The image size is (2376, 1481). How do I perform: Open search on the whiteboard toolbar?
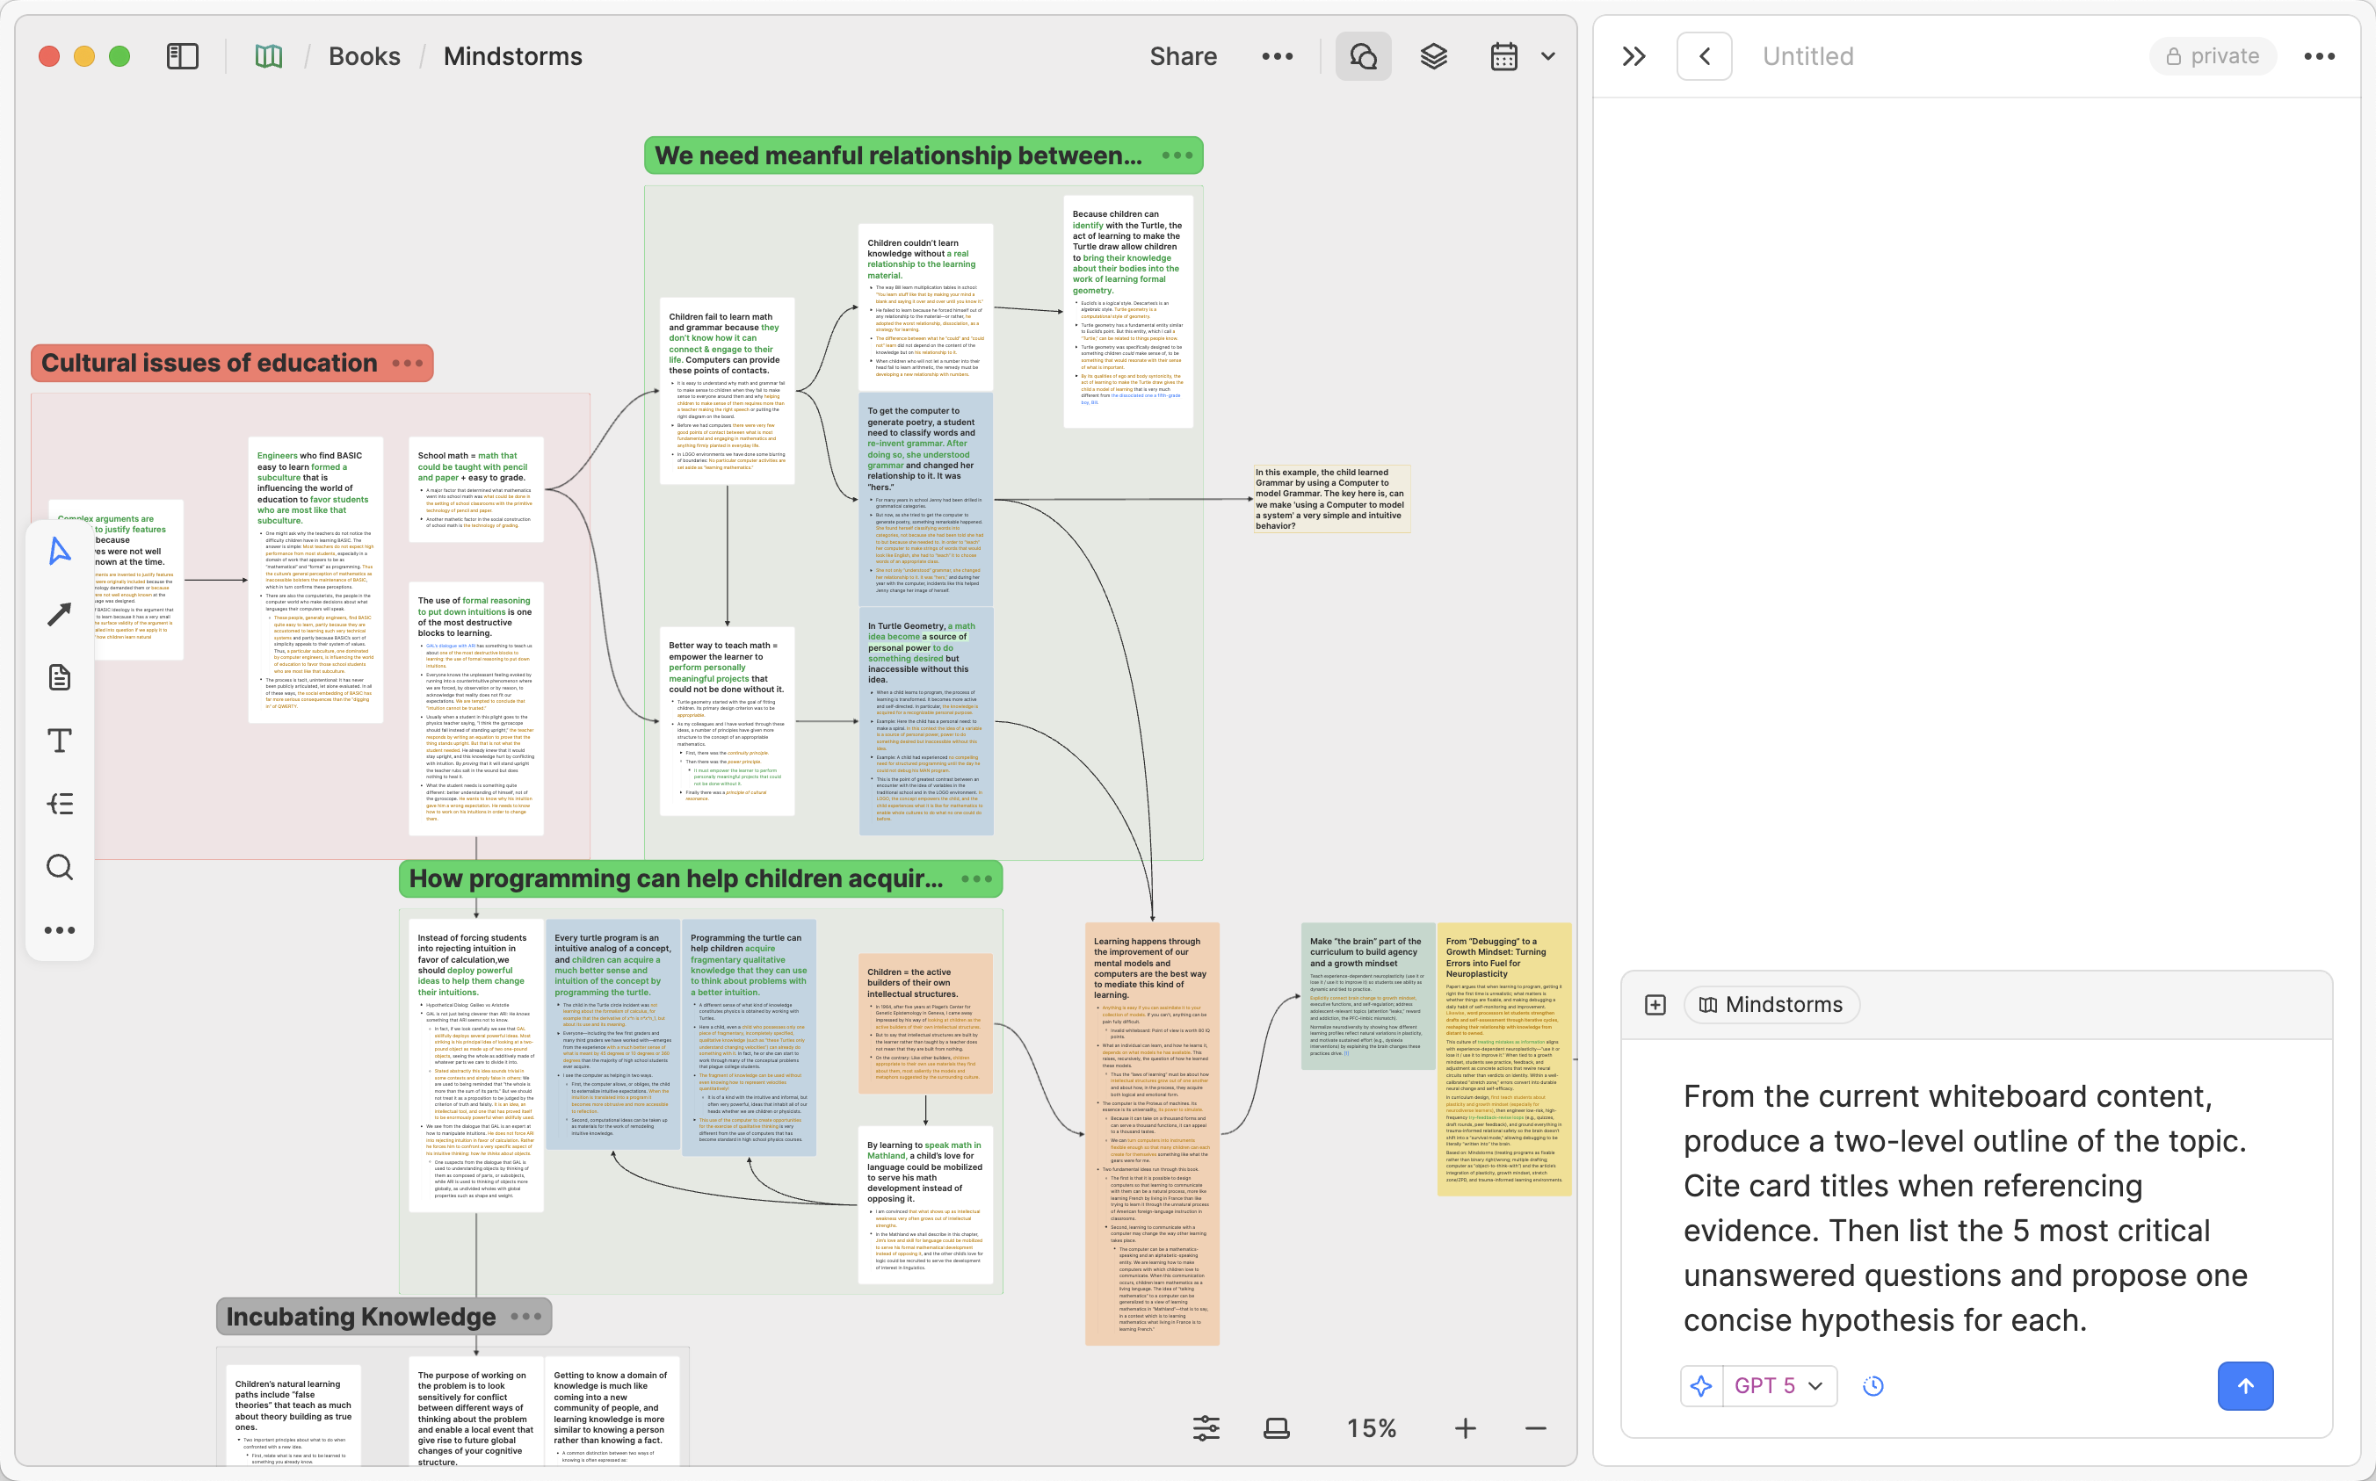tap(60, 868)
